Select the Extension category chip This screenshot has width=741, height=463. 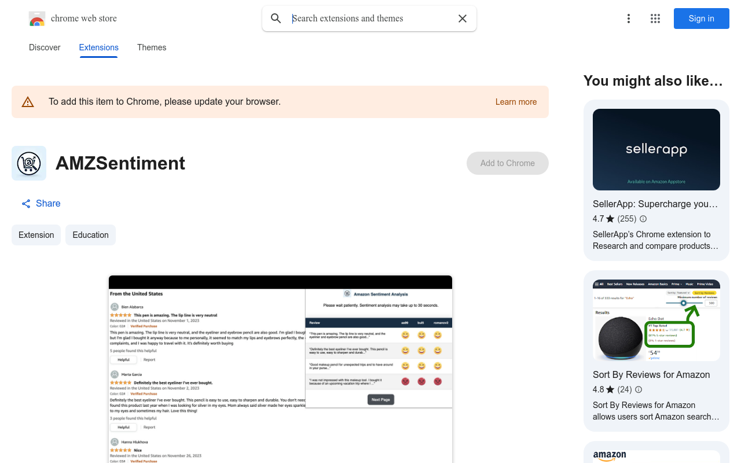point(36,235)
